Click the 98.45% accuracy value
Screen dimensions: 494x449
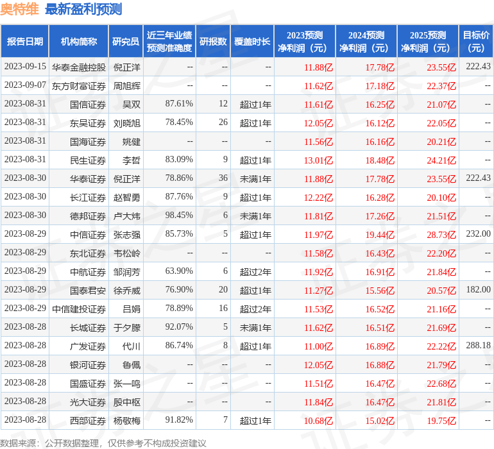click(179, 216)
